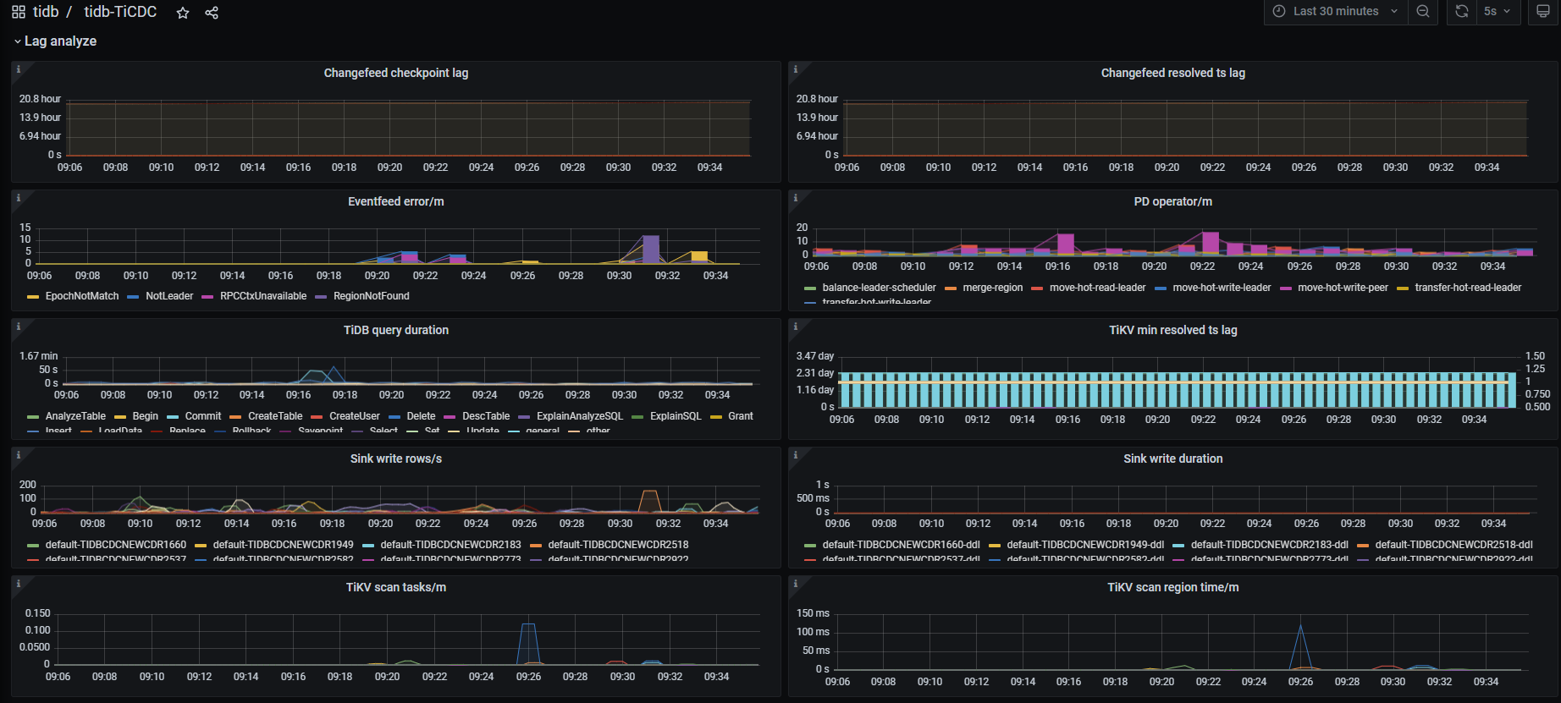Open the 5s refresh interval dropdown
Viewport: 1561px width, 703px height.
pyautogui.click(x=1497, y=12)
